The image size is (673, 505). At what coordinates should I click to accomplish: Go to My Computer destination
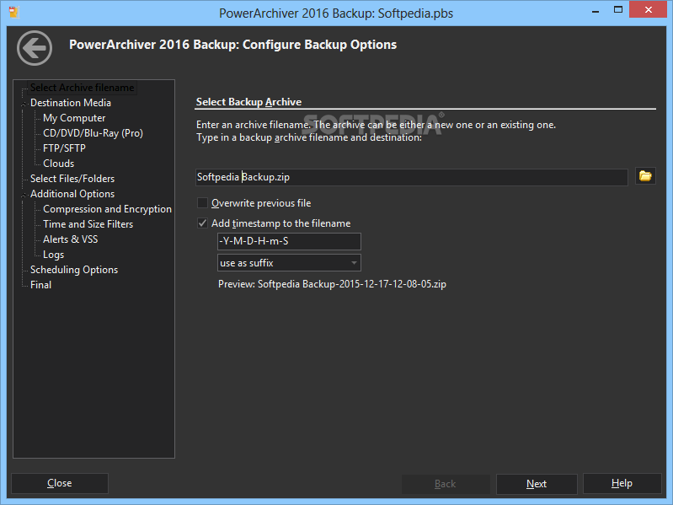(x=74, y=118)
